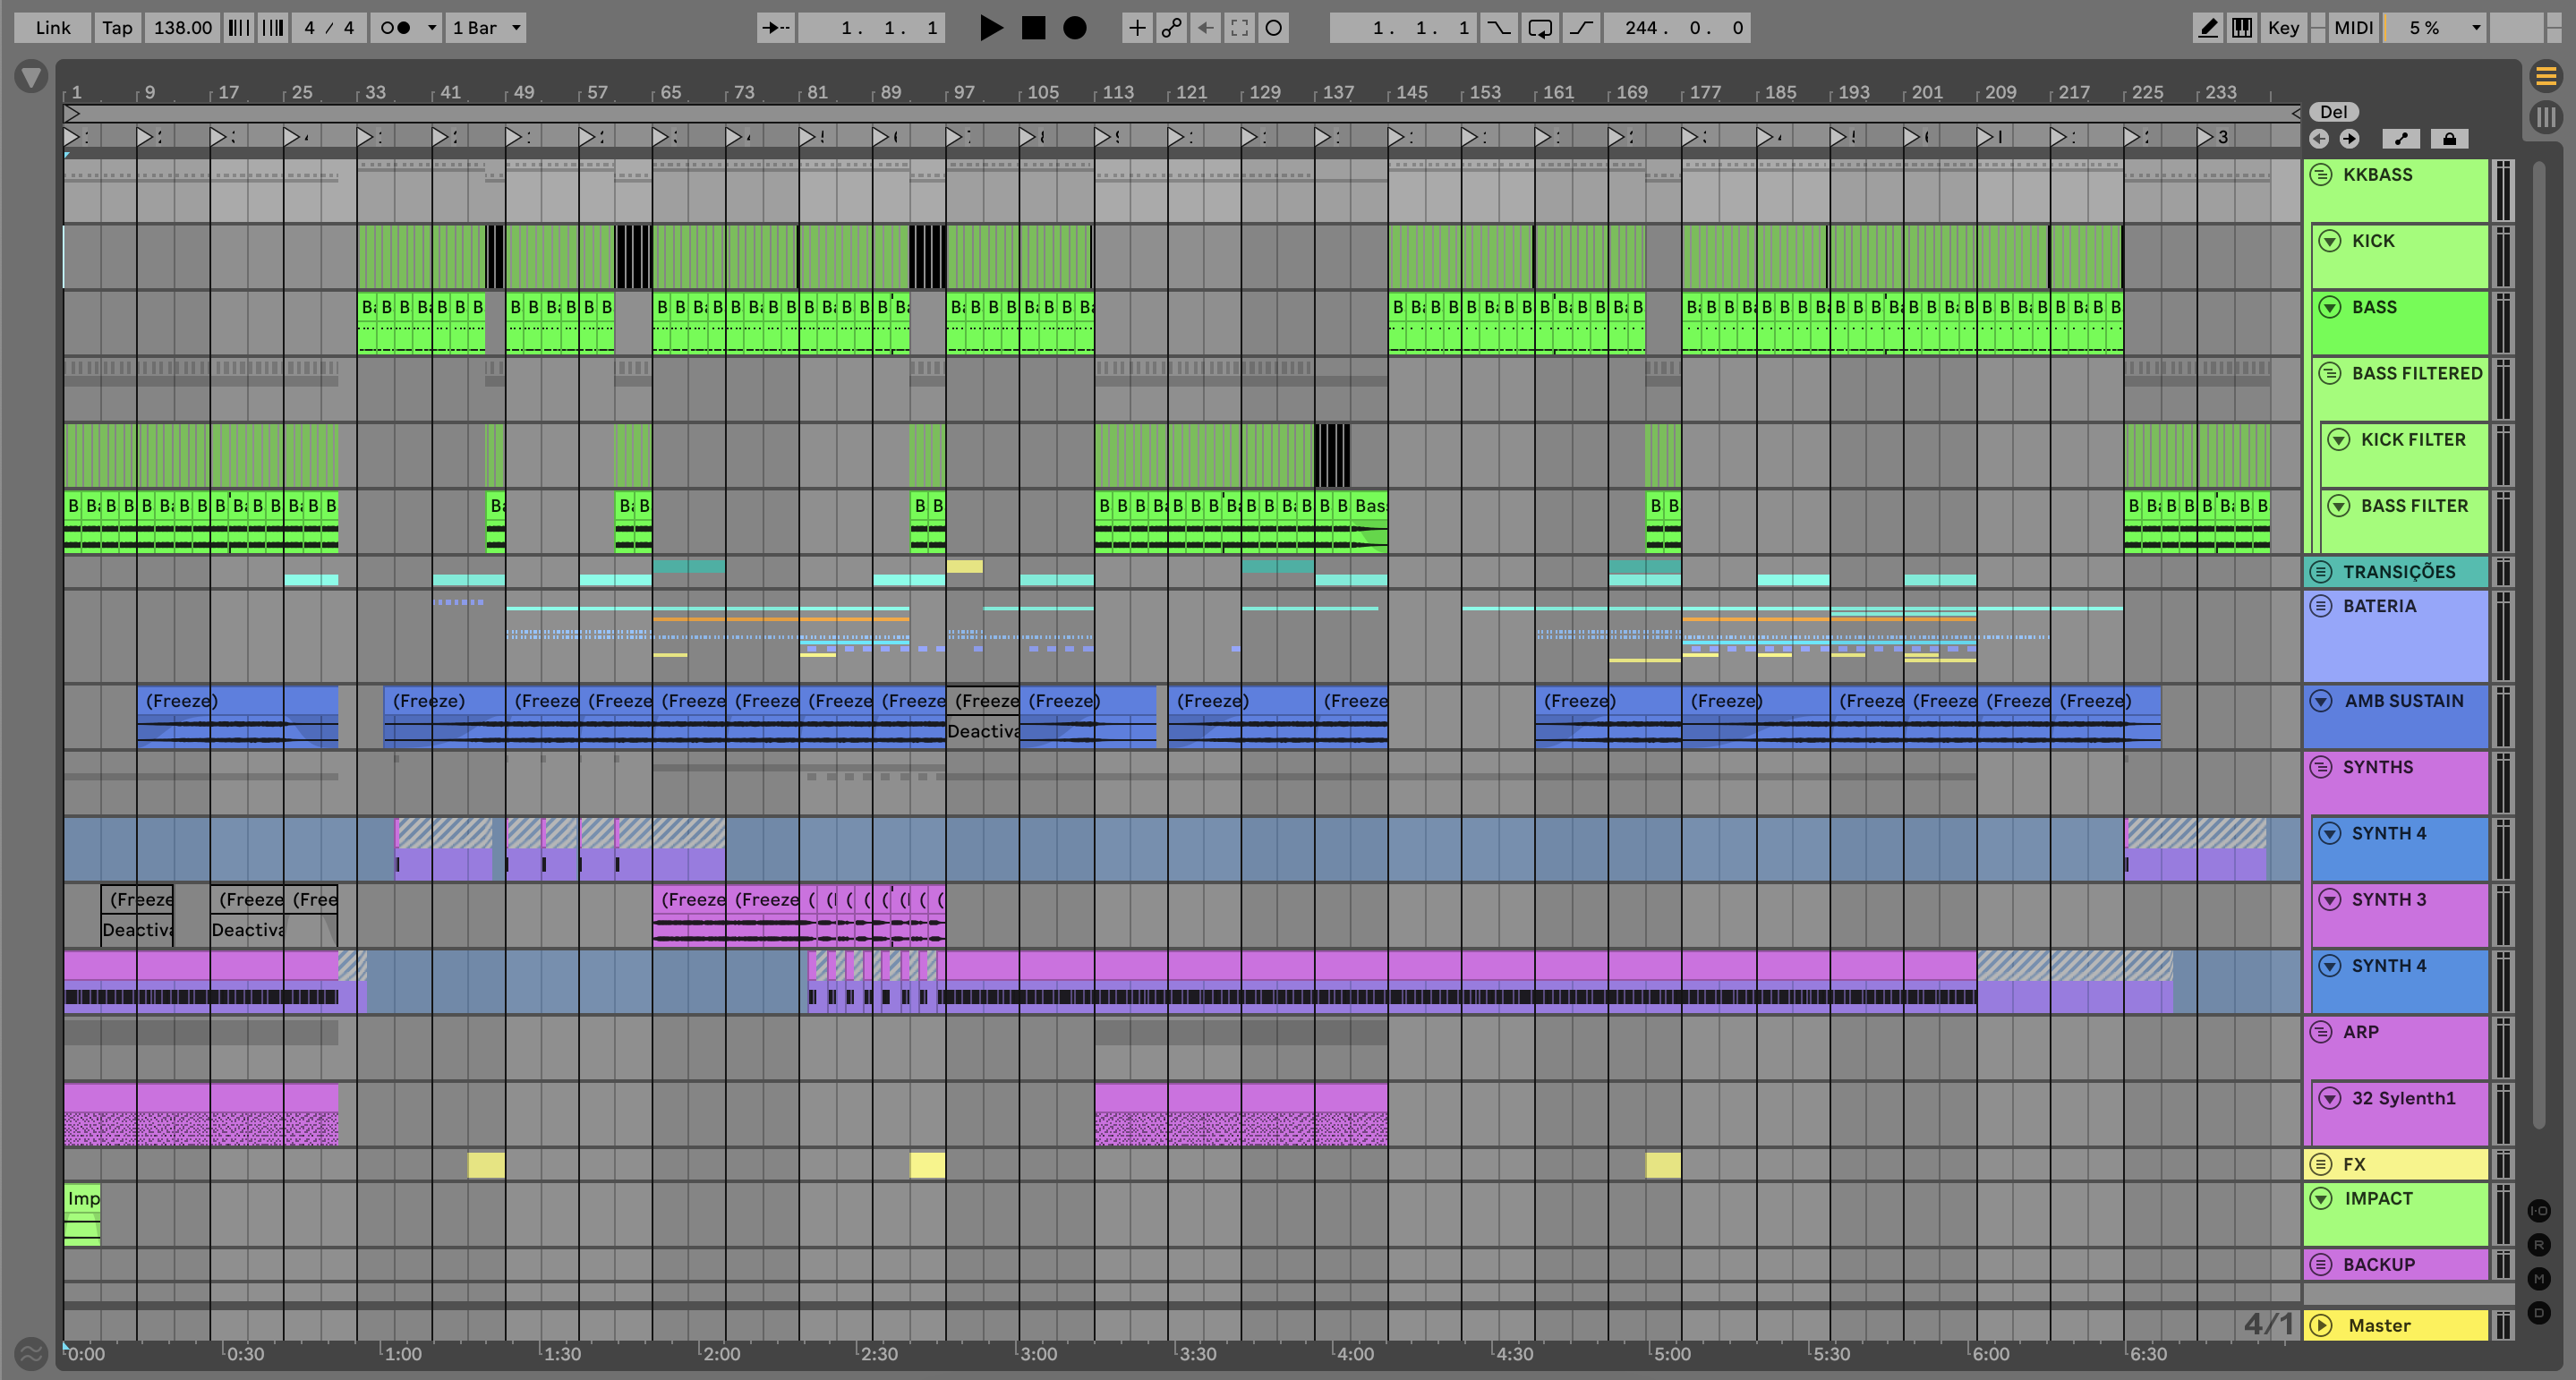Image resolution: width=2576 pixels, height=1380 pixels.
Task: Show Track Delay section with D button
Action: tap(2539, 1313)
